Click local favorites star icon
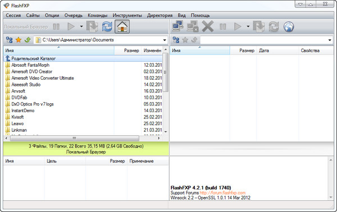The image size is (337, 212). point(19,40)
